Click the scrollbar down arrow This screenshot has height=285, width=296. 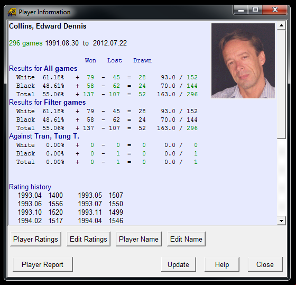[x=281, y=220]
